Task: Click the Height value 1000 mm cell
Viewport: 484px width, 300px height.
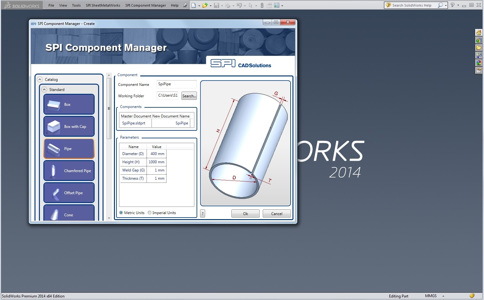Action: [x=156, y=162]
